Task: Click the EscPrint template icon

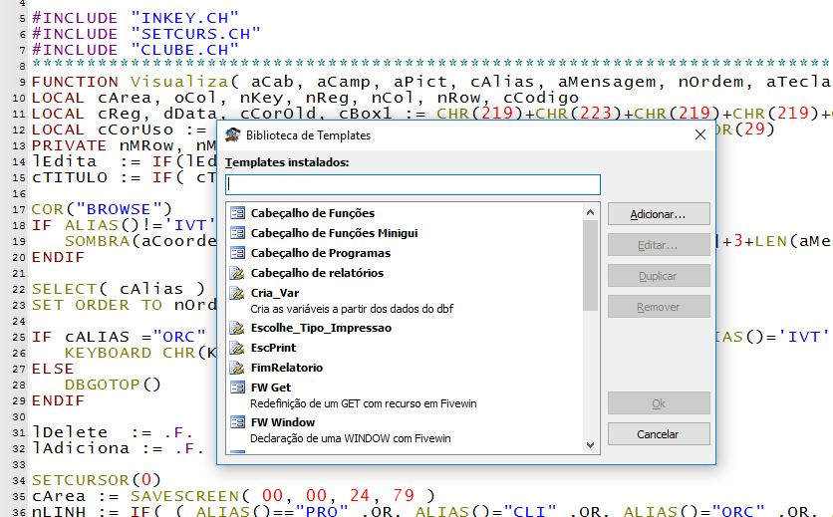Action: pos(237,348)
